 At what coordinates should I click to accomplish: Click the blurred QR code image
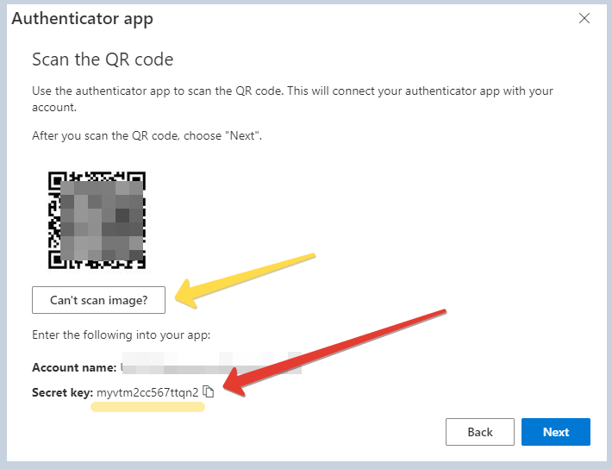[97, 221]
